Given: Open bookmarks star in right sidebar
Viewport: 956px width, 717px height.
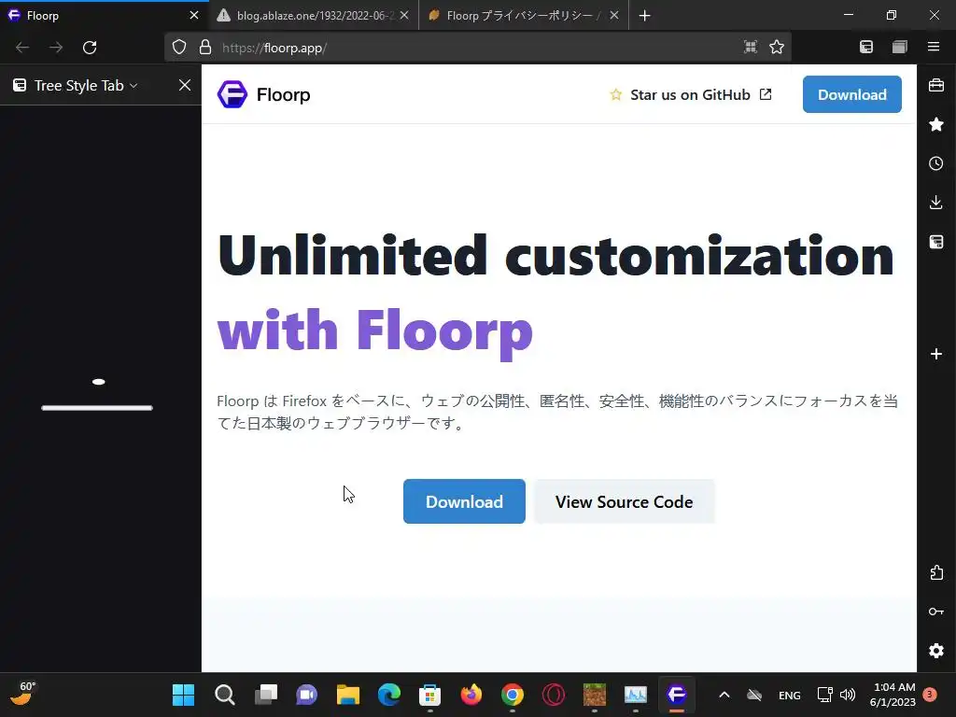Looking at the screenshot, I should point(936,124).
